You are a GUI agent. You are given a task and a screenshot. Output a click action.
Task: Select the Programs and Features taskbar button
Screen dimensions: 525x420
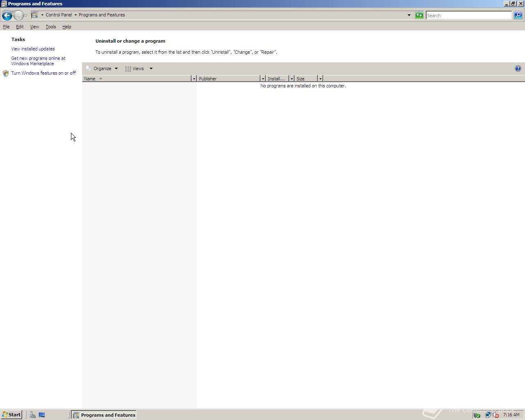coord(104,415)
